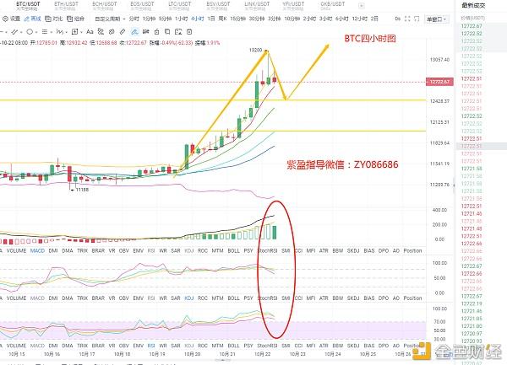
Task: Open the 设置 settings gear
Action: 12,19
